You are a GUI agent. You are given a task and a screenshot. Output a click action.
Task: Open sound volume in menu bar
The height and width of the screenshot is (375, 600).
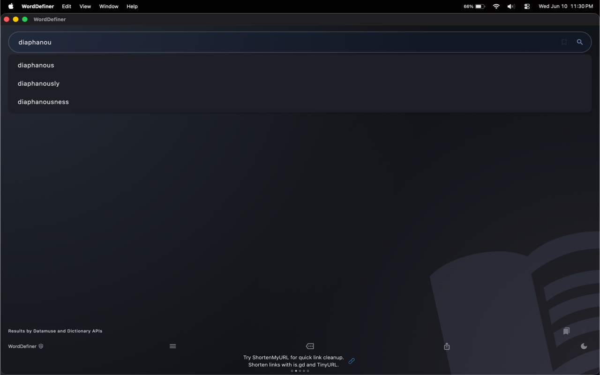point(511,7)
